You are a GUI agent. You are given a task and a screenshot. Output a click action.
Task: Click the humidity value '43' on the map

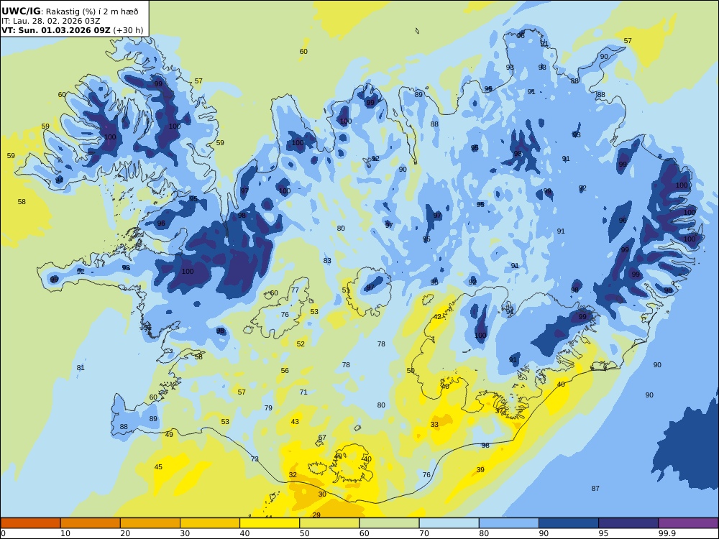coord(295,421)
